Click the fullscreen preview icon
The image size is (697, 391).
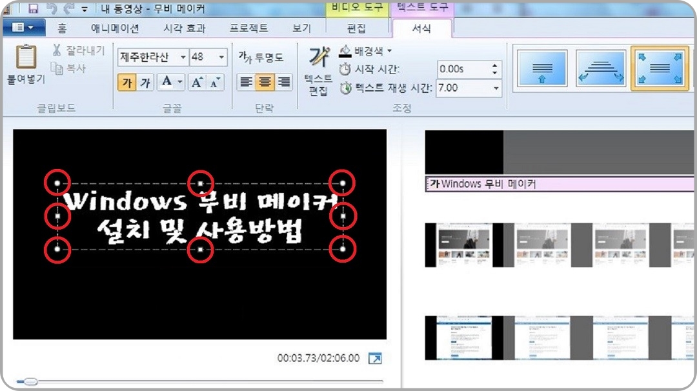(x=375, y=358)
